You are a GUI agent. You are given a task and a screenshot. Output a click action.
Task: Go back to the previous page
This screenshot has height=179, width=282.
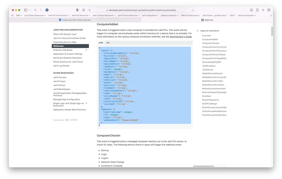(35, 10)
